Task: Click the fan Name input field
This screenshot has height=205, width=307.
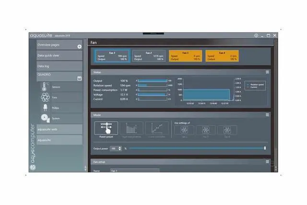Action: tap(135, 171)
